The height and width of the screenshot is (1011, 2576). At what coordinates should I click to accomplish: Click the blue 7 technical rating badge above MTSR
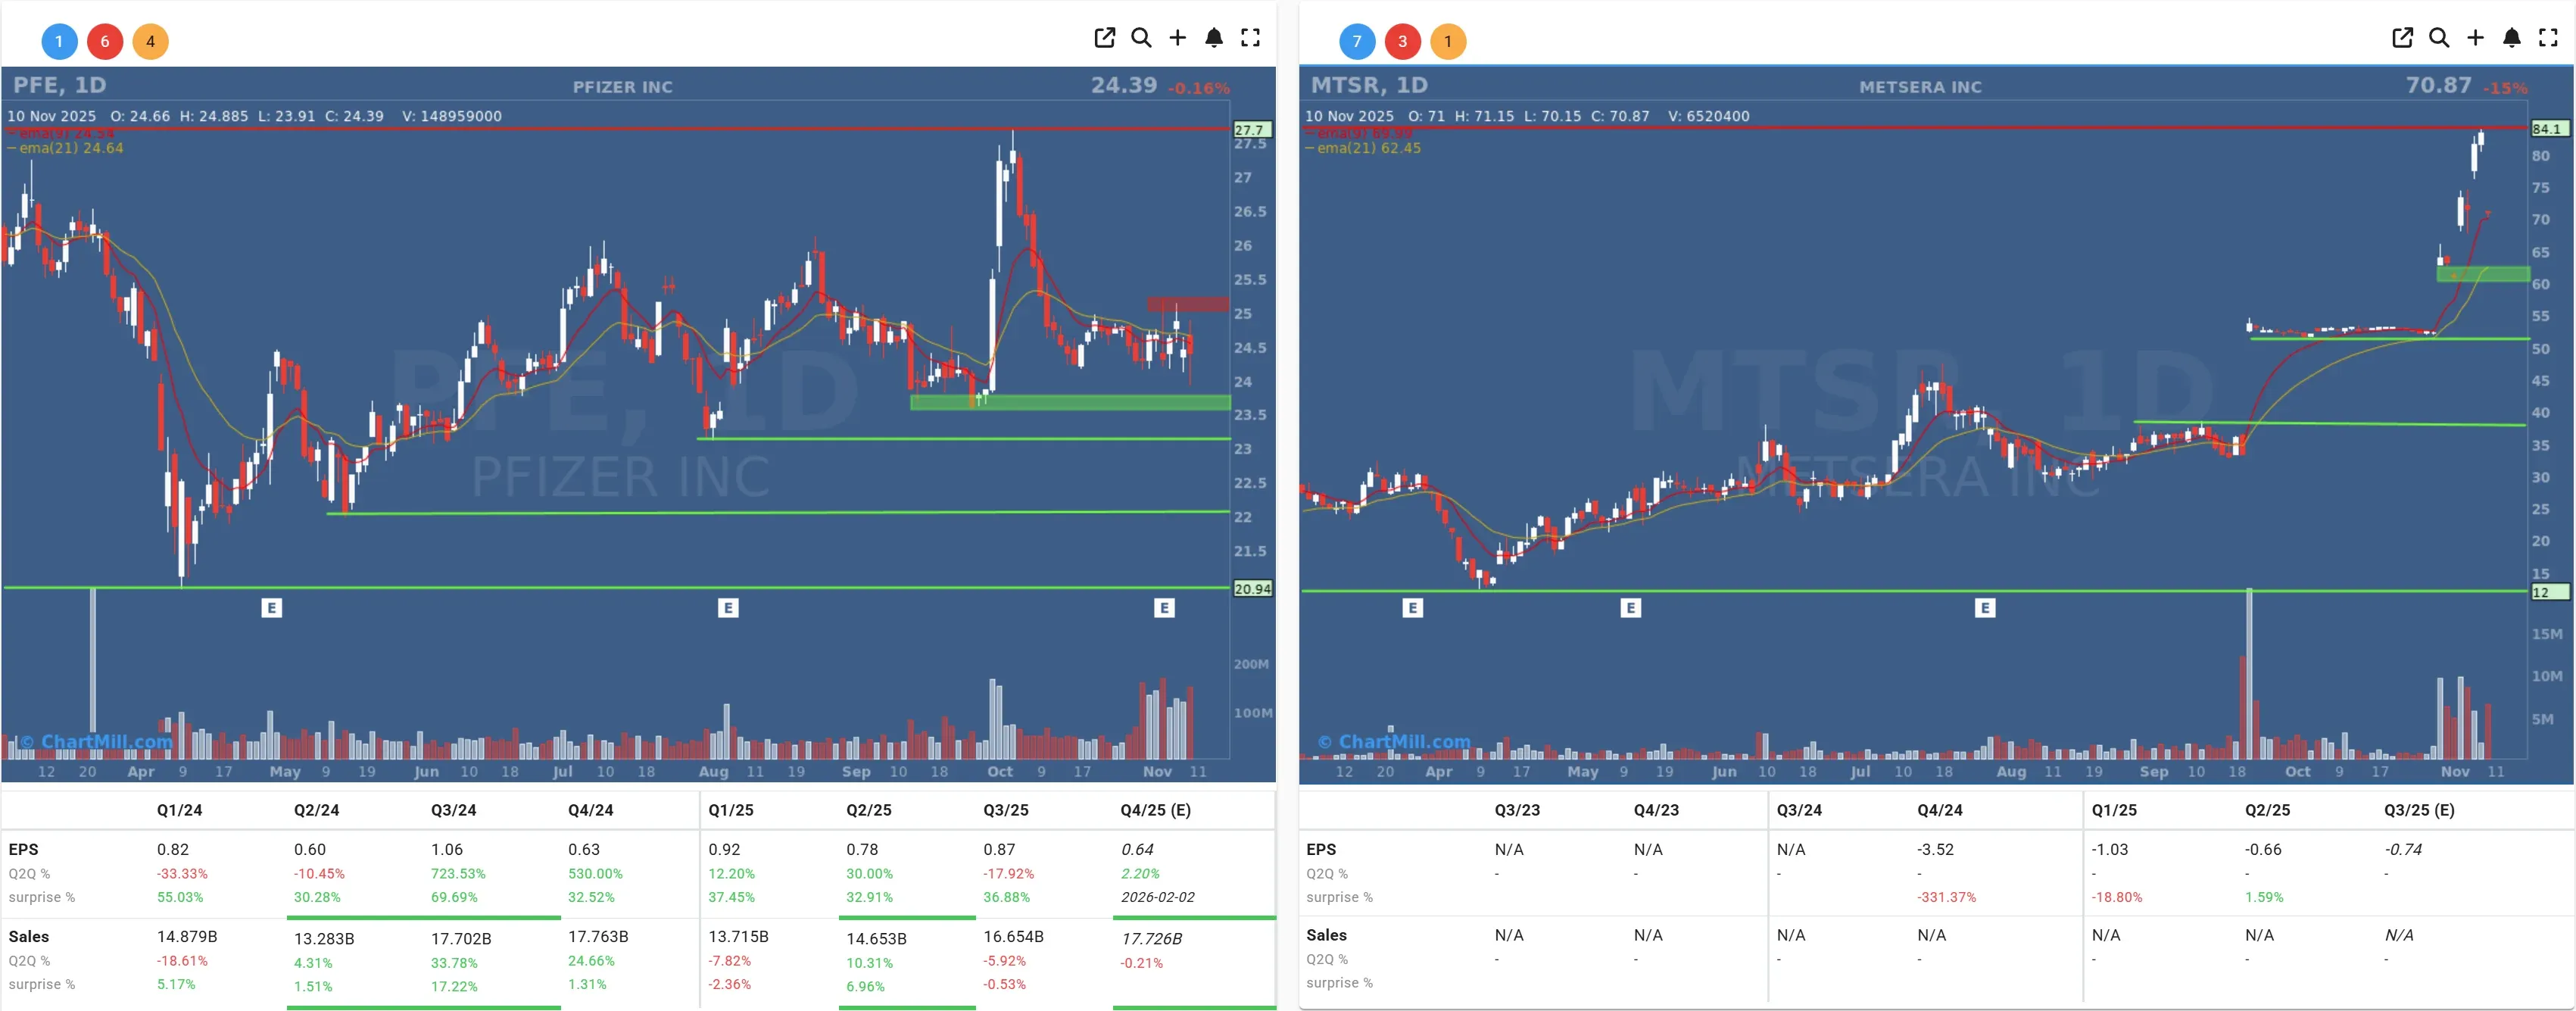[x=1357, y=41]
